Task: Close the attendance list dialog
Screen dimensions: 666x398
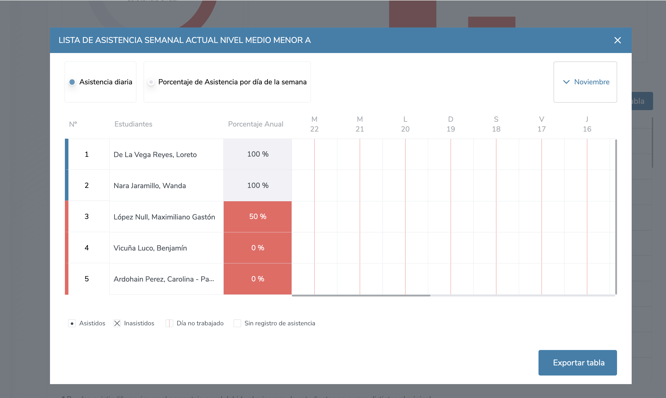Action: pos(617,40)
